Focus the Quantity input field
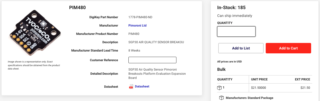 point(236,31)
